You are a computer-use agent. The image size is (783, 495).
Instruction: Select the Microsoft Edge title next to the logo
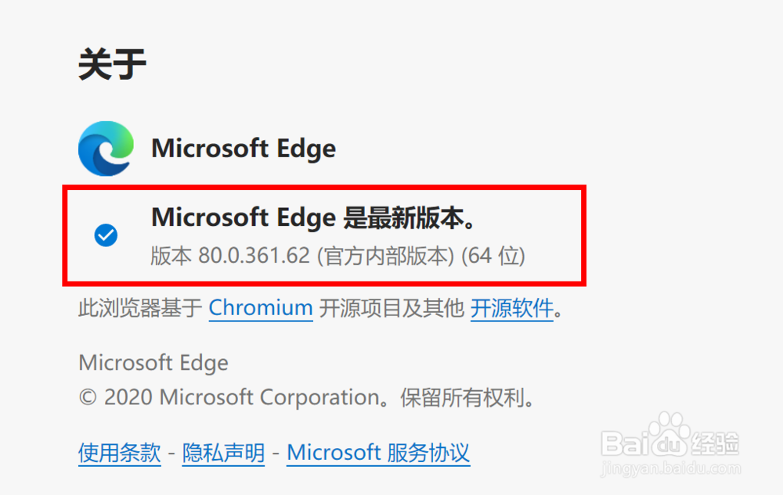(x=243, y=149)
